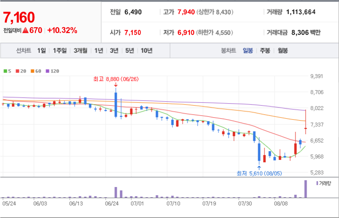
Task: Click the 07/30 date axis label
Action: (x=245, y=204)
